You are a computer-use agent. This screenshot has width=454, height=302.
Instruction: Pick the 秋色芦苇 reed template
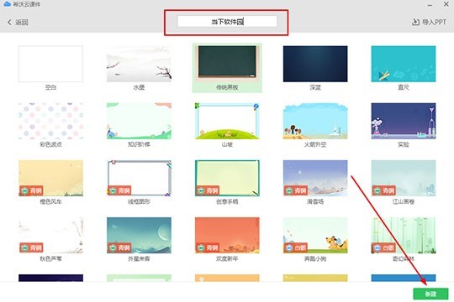point(50,235)
